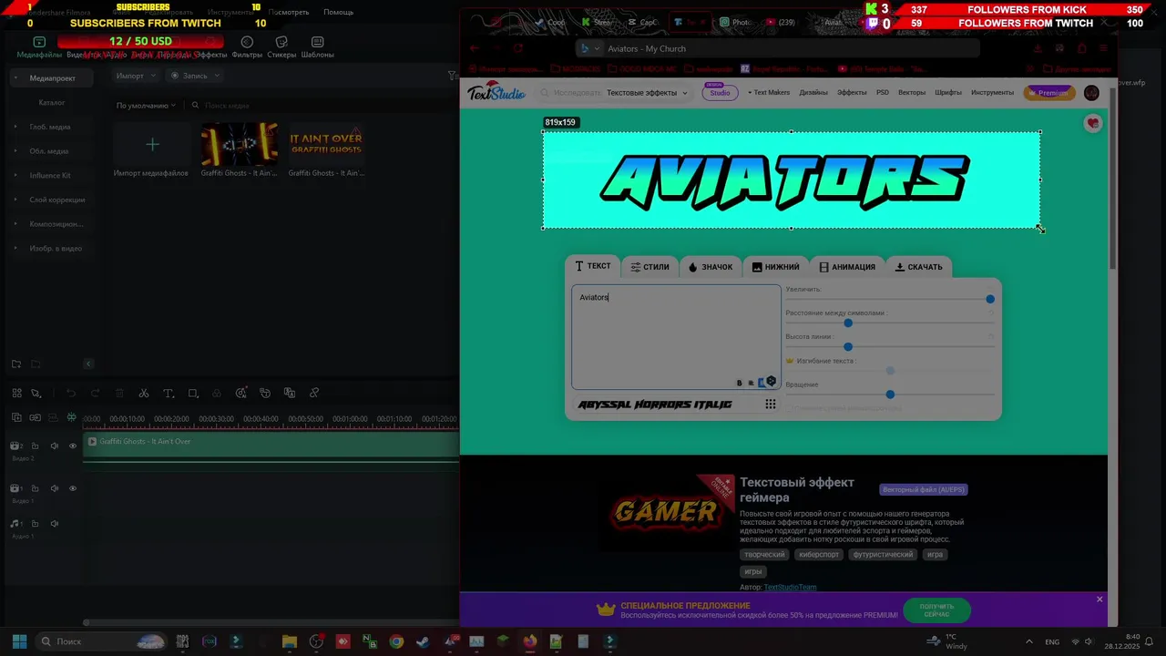Open Текстовые эффекты search category dropdown
This screenshot has height=656, width=1166.
pos(647,93)
